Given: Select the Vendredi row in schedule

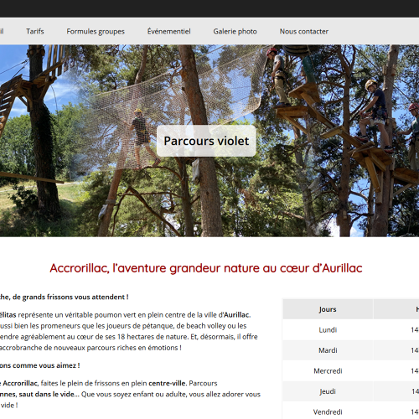Looking at the screenshot, I should pyautogui.click(x=351, y=411).
